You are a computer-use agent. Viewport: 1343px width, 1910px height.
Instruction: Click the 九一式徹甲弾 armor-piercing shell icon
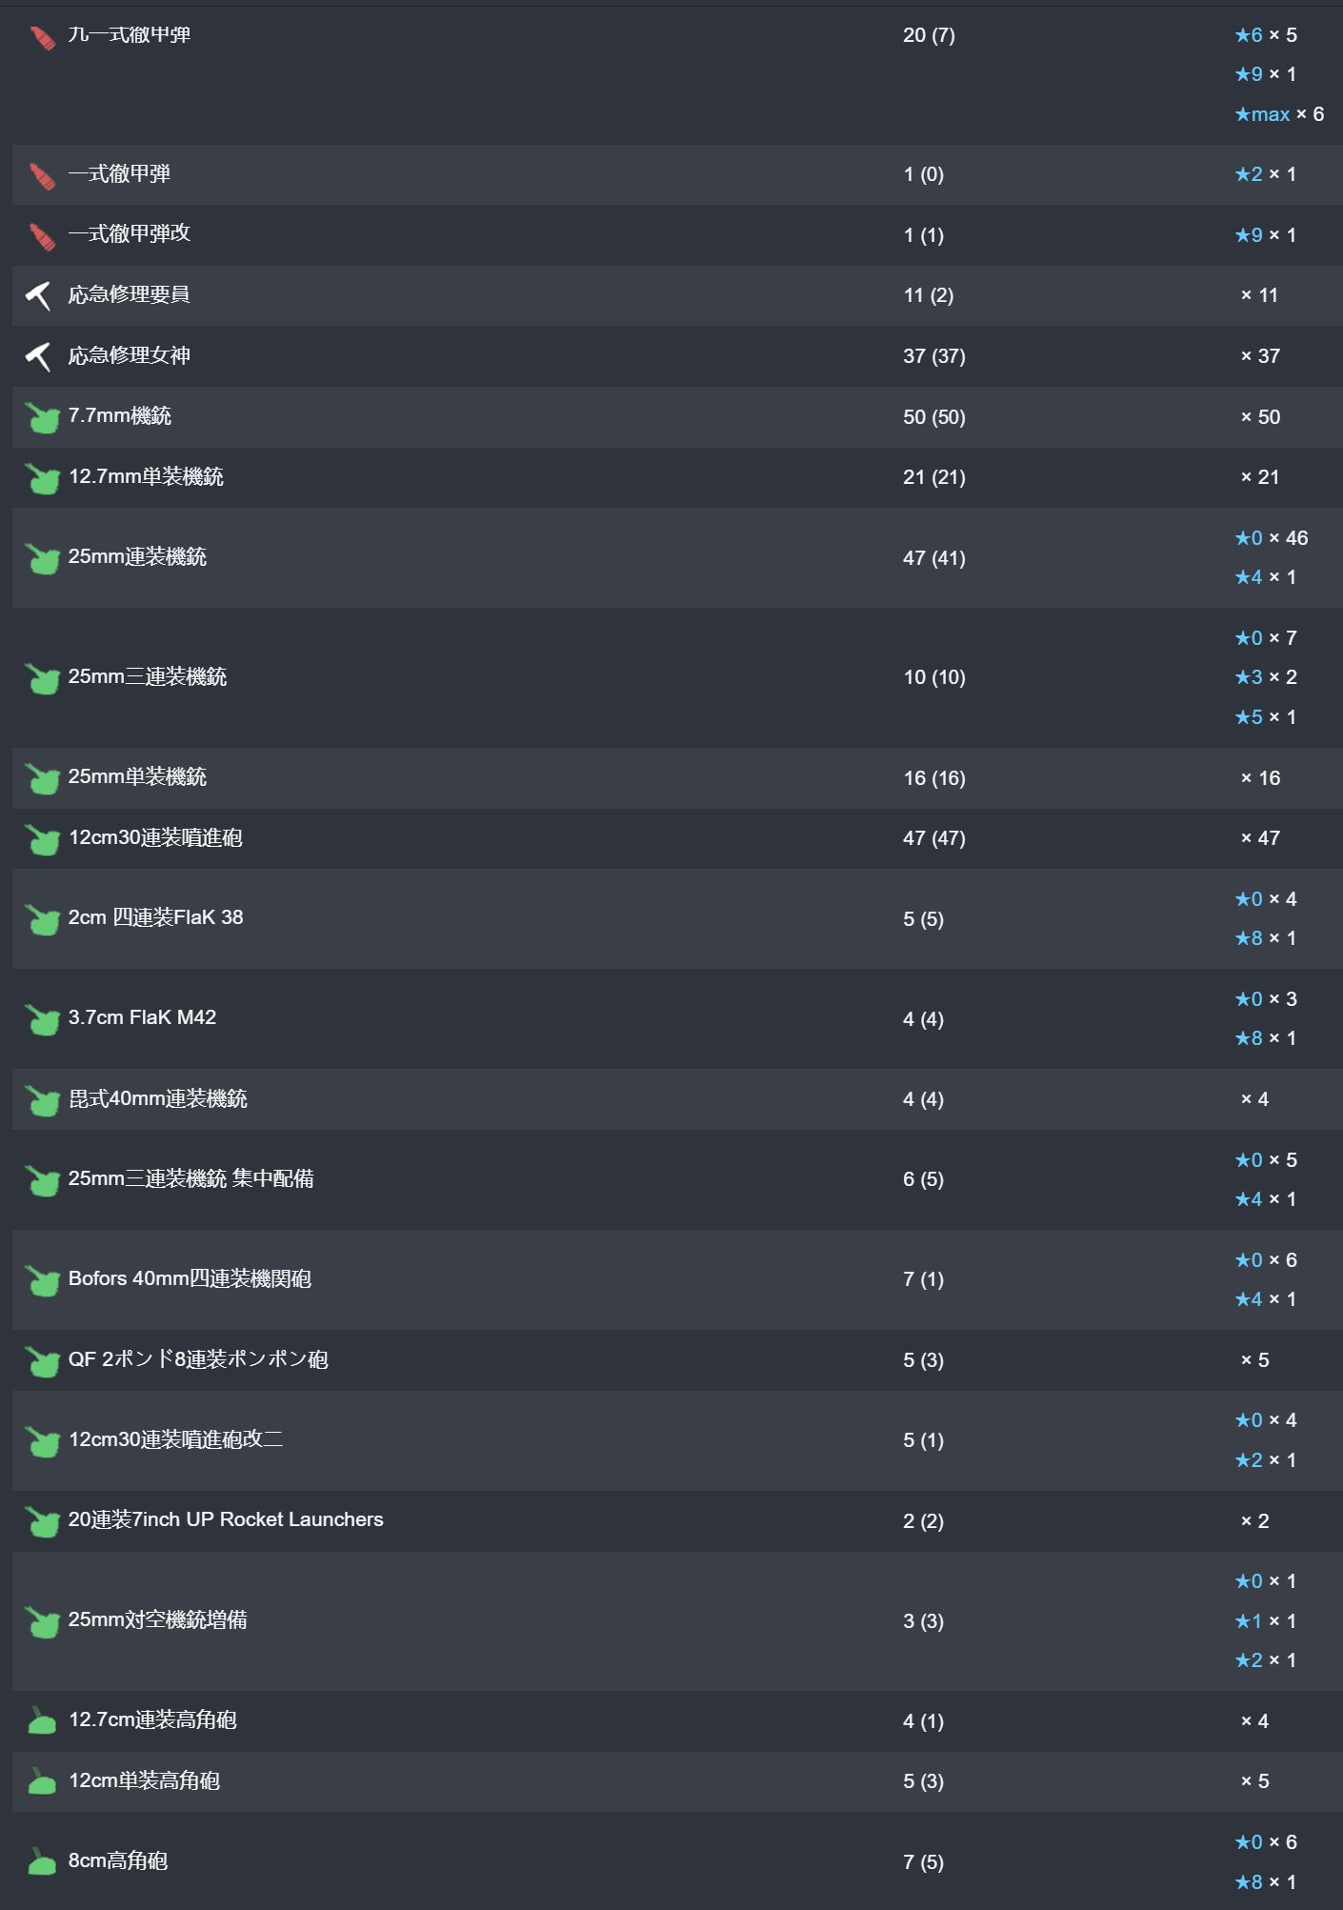pyautogui.click(x=42, y=37)
